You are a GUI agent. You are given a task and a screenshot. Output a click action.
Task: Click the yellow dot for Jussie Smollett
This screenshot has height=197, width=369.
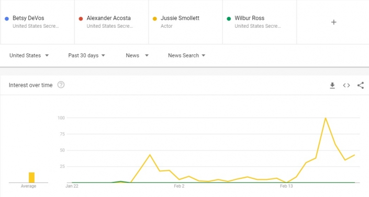point(154,19)
